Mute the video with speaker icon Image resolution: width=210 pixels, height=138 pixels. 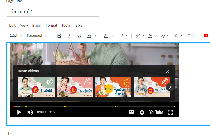[30, 112]
